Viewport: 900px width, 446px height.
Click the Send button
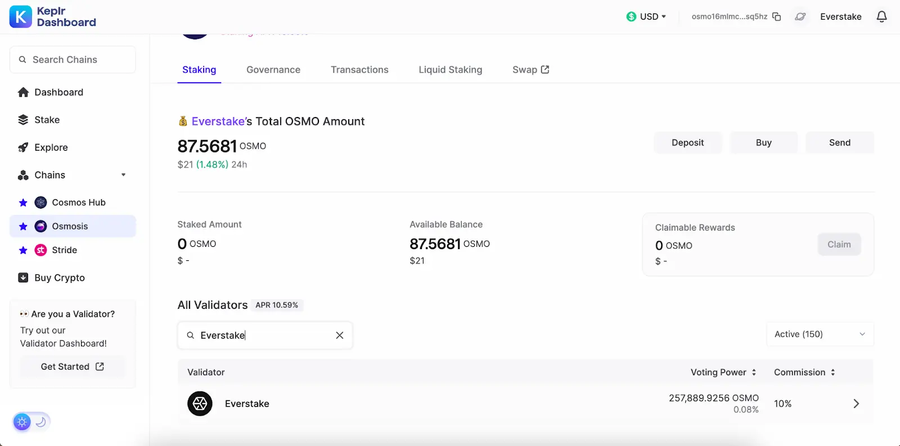pyautogui.click(x=840, y=143)
